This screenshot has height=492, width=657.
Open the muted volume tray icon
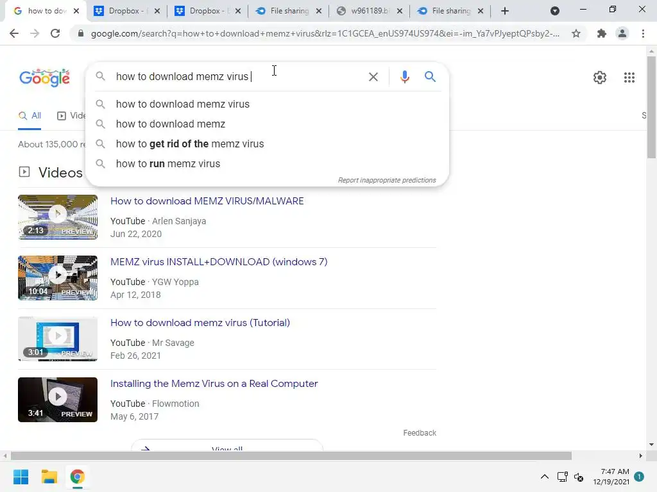pos(579,477)
